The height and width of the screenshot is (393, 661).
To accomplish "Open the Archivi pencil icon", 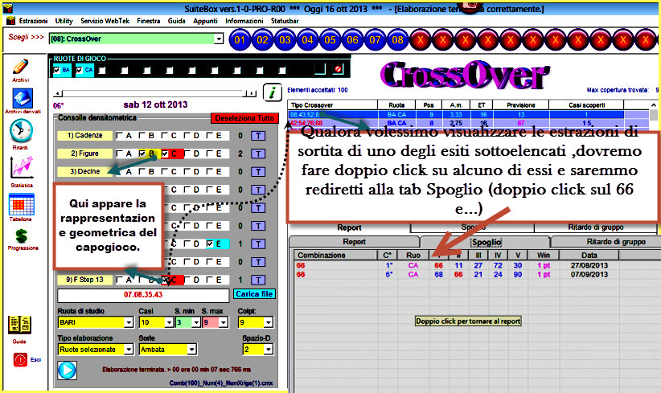I will (20, 67).
